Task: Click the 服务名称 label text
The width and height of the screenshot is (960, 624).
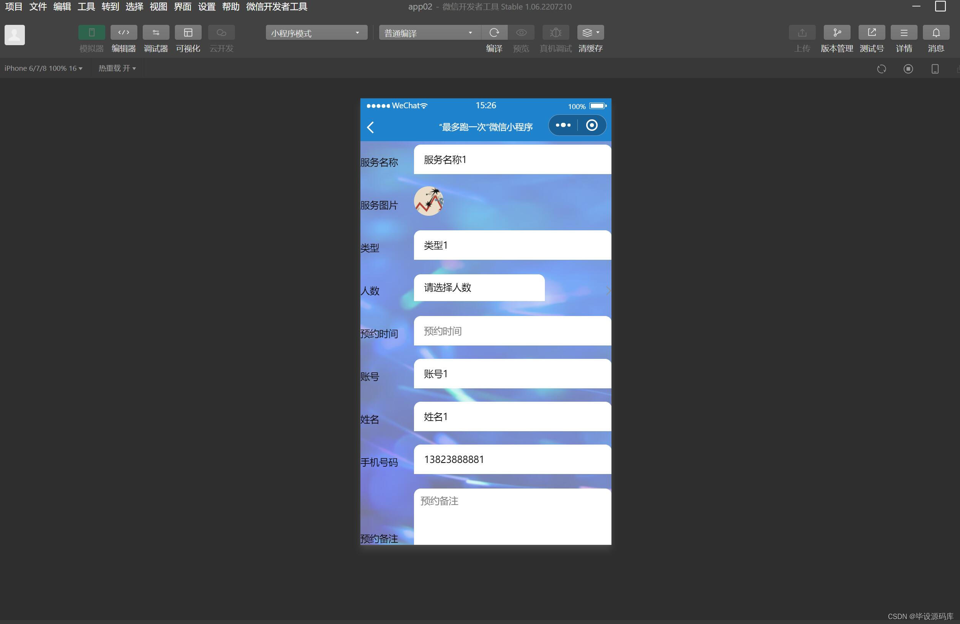Action: point(379,163)
